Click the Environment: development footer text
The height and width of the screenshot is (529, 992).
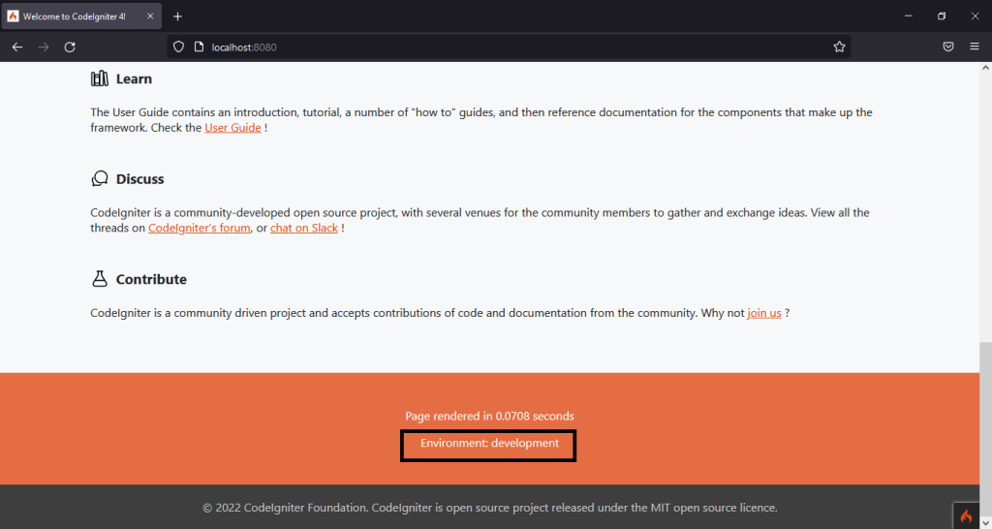[x=489, y=444]
